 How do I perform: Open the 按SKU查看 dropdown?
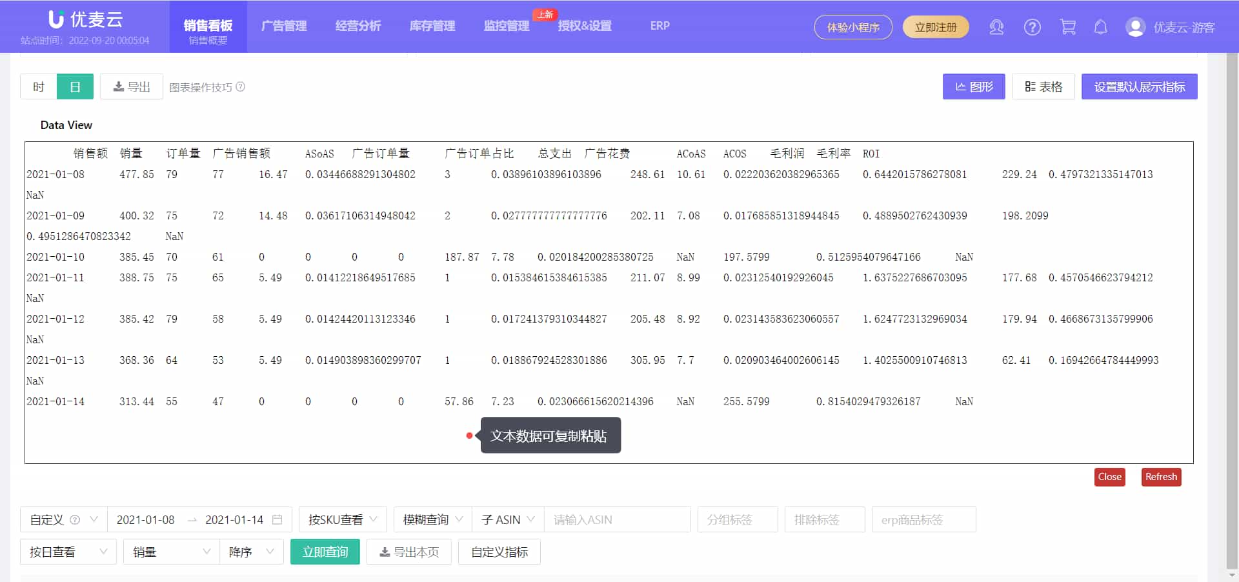342,519
